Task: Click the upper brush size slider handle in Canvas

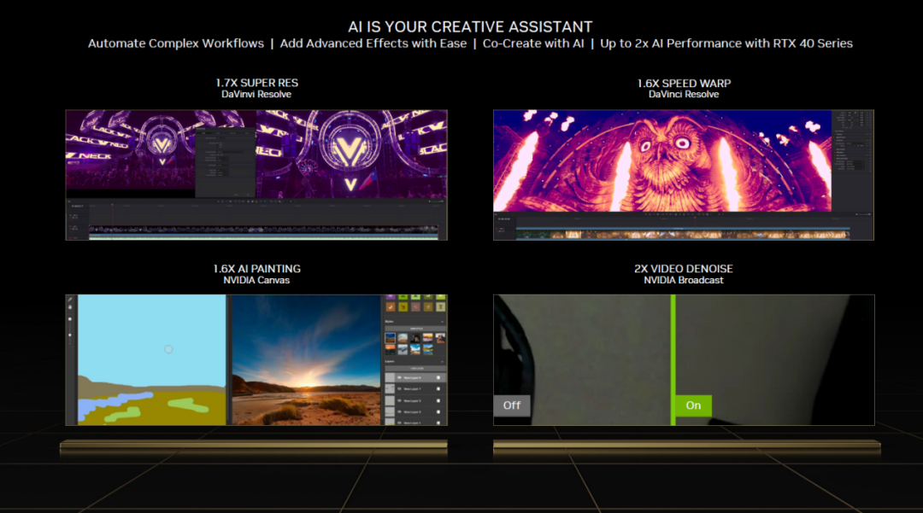Action: (x=70, y=319)
